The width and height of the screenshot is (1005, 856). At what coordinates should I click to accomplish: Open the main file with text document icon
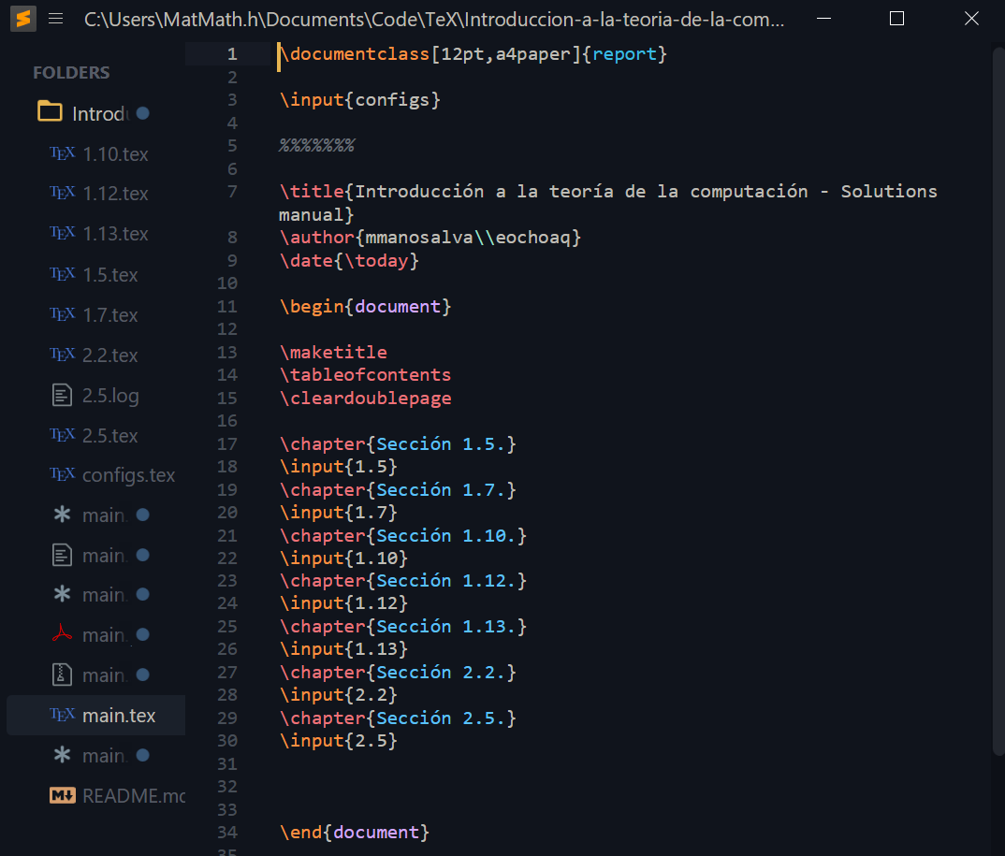pos(105,555)
